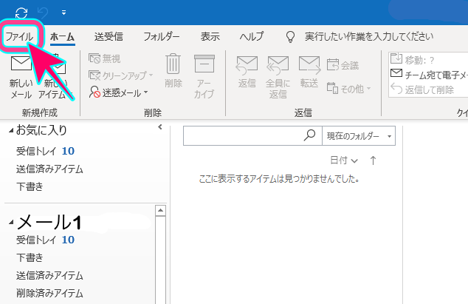
Task: Click the 実行したい作業を入力してください search box
Action: coord(369,37)
